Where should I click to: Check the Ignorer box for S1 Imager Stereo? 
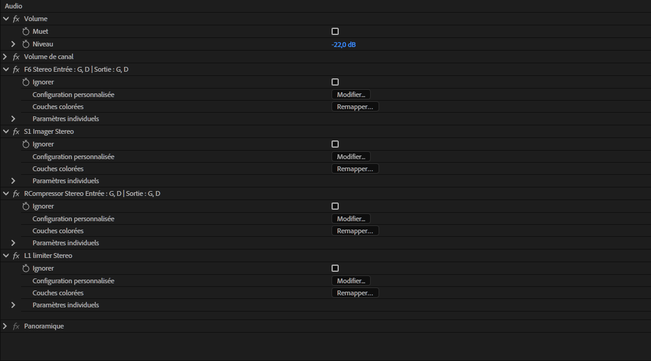pos(335,144)
